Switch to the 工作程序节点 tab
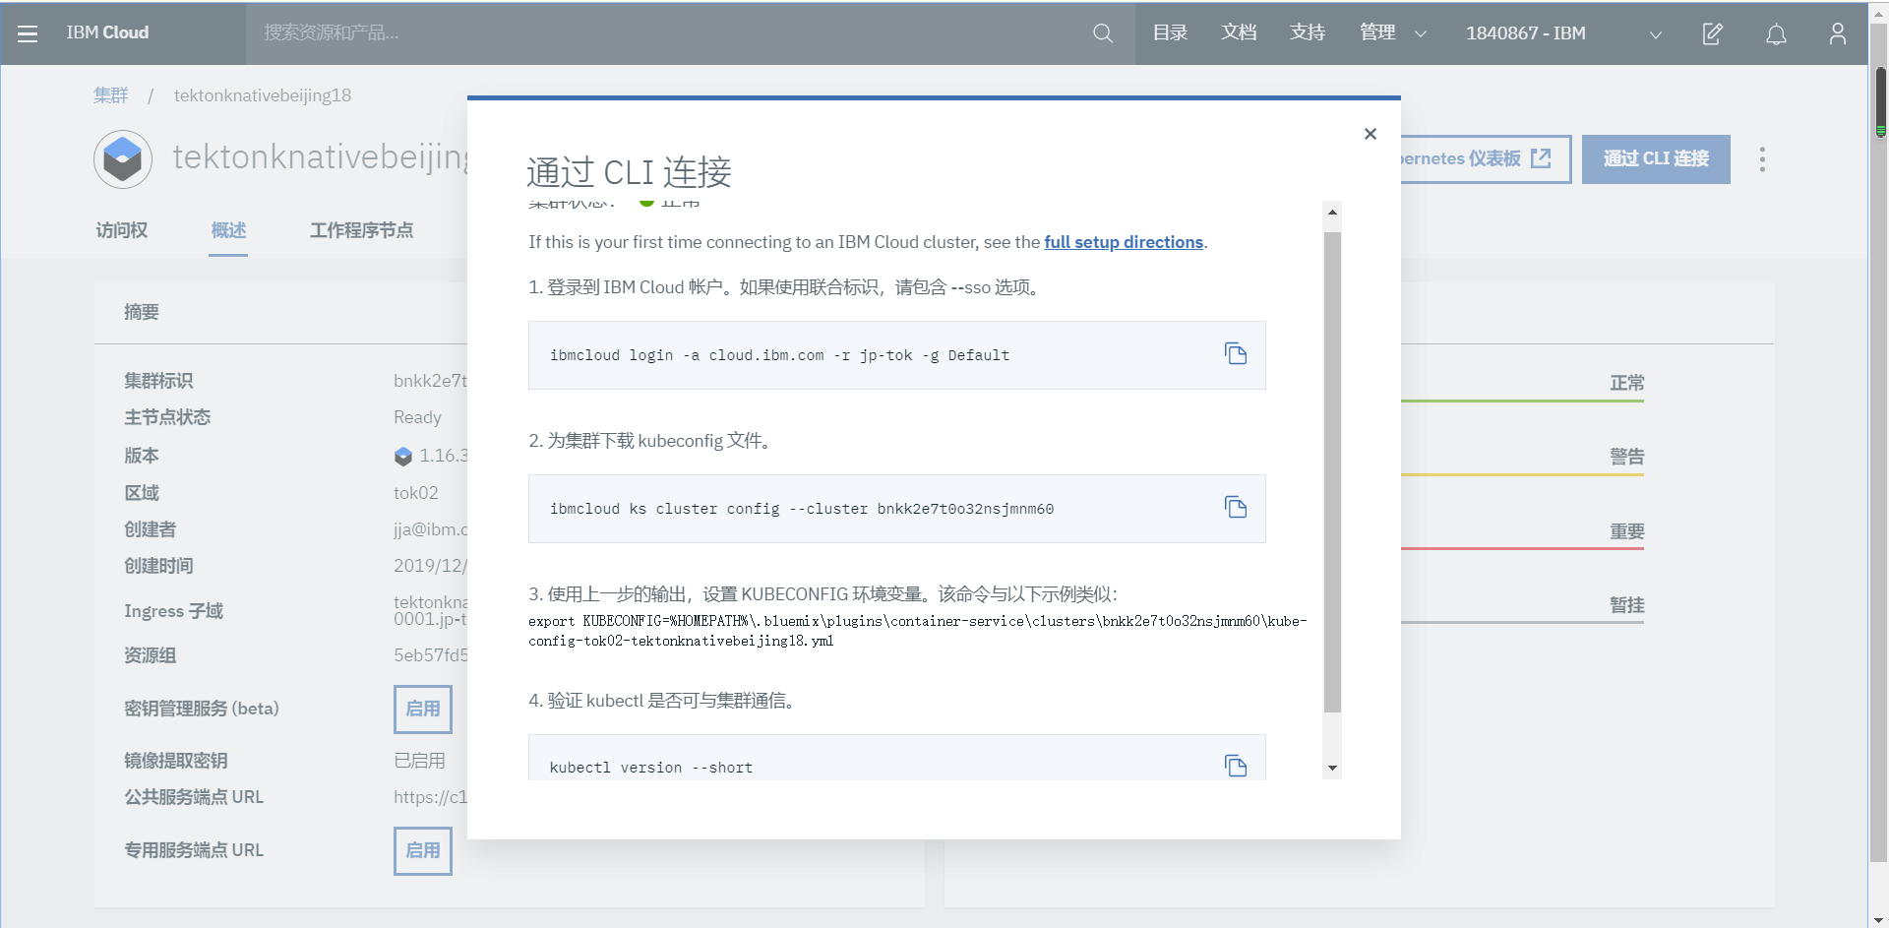Screen dimensions: 1889x928 (361, 230)
